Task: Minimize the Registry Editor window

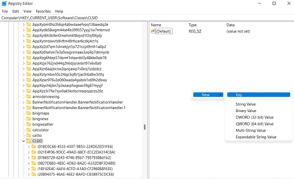Action: pyautogui.click(x=259, y=3)
